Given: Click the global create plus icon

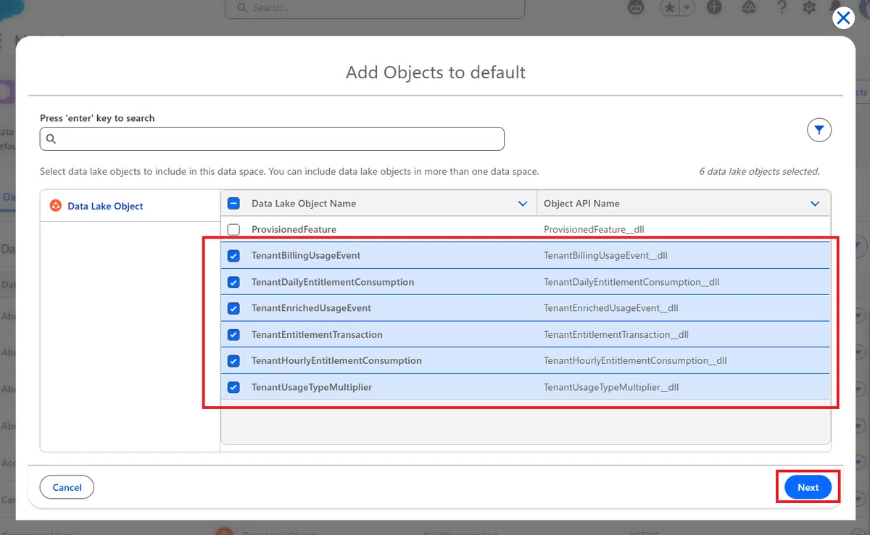Looking at the screenshot, I should (x=714, y=7).
